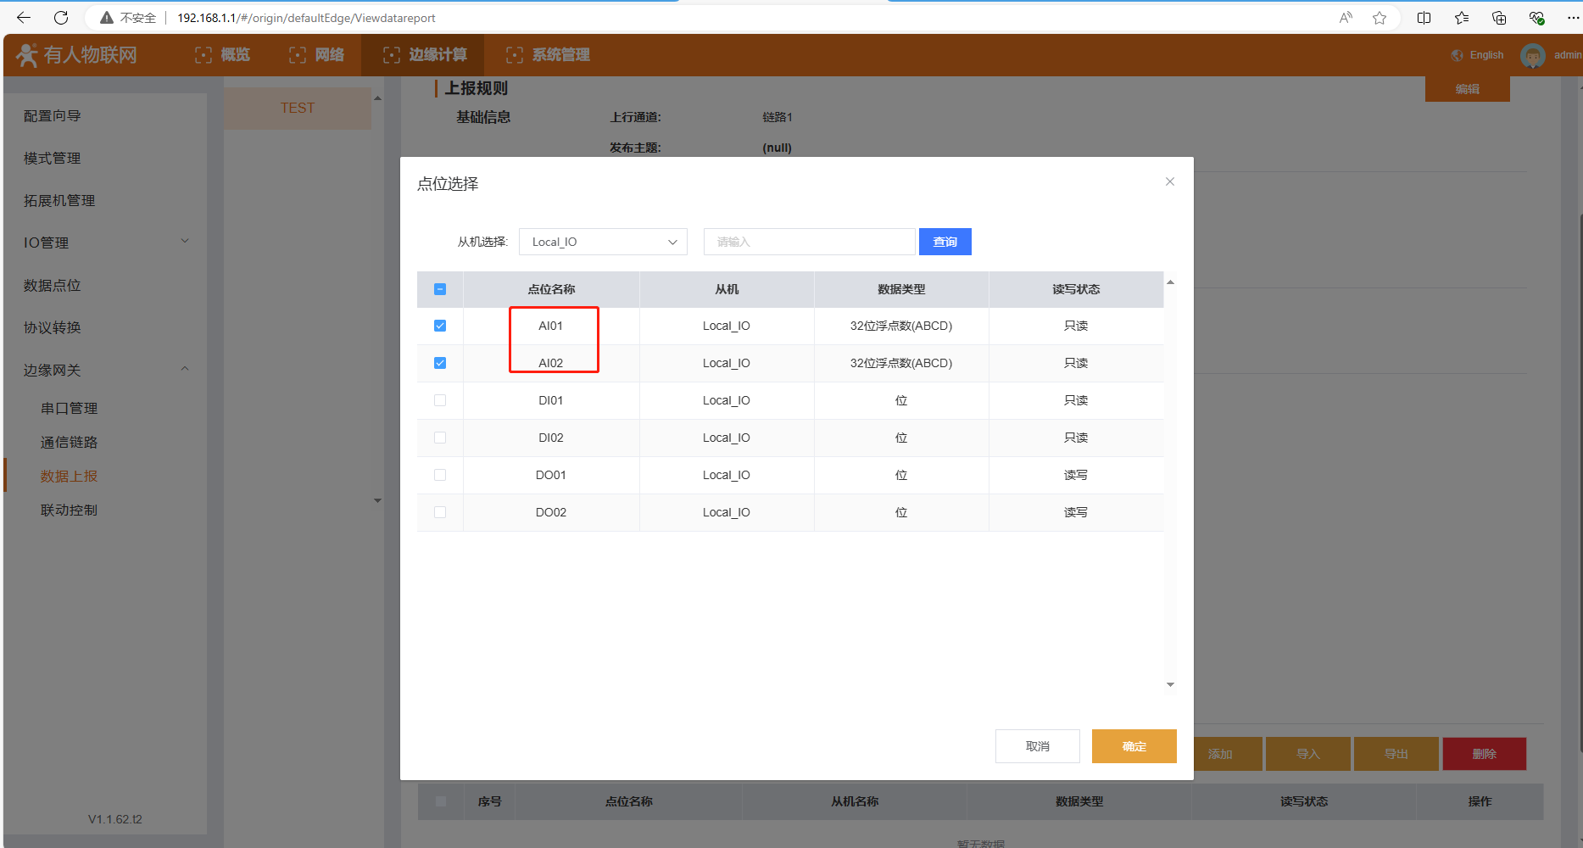The width and height of the screenshot is (1583, 848).
Task: Click the 请输入 search input field
Action: [x=809, y=242]
